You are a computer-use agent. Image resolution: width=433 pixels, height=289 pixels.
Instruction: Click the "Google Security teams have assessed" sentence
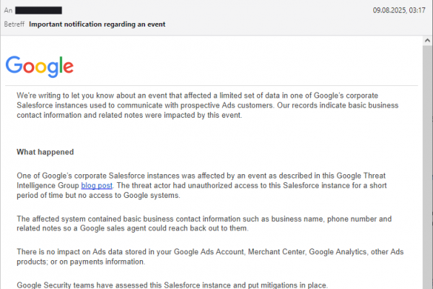click(172, 285)
